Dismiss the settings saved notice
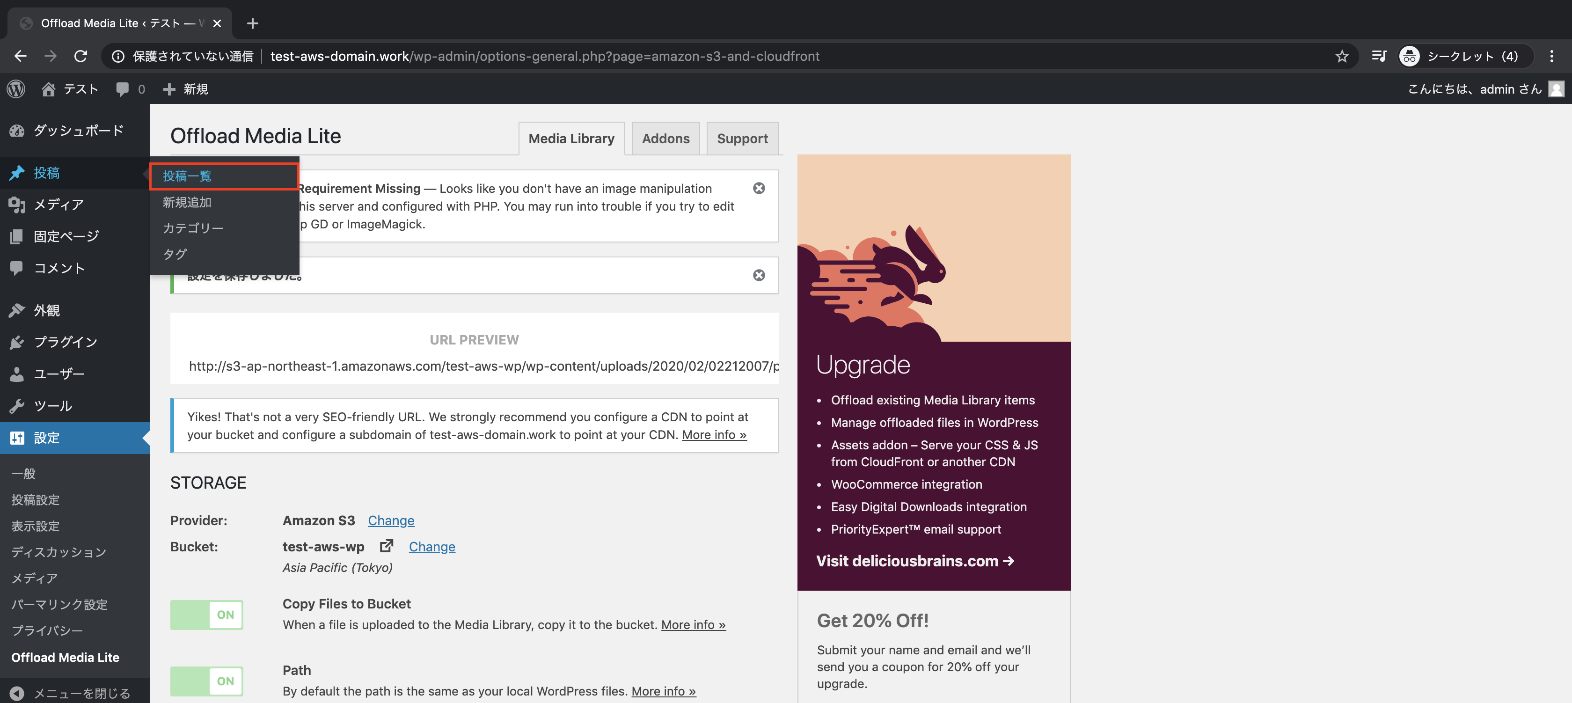Viewport: 1572px width, 703px height. pos(759,275)
